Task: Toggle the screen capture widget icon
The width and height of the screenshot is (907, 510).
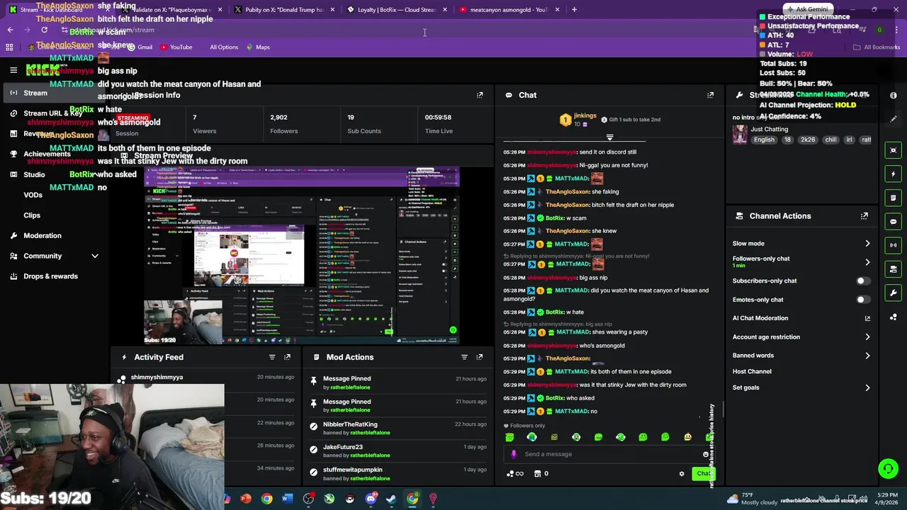Action: 894,150
